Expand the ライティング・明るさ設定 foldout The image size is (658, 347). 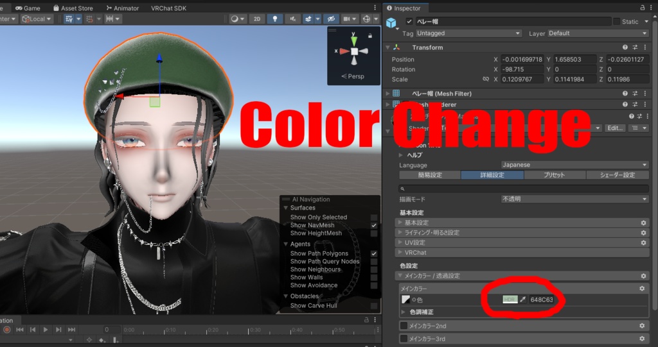pos(400,232)
